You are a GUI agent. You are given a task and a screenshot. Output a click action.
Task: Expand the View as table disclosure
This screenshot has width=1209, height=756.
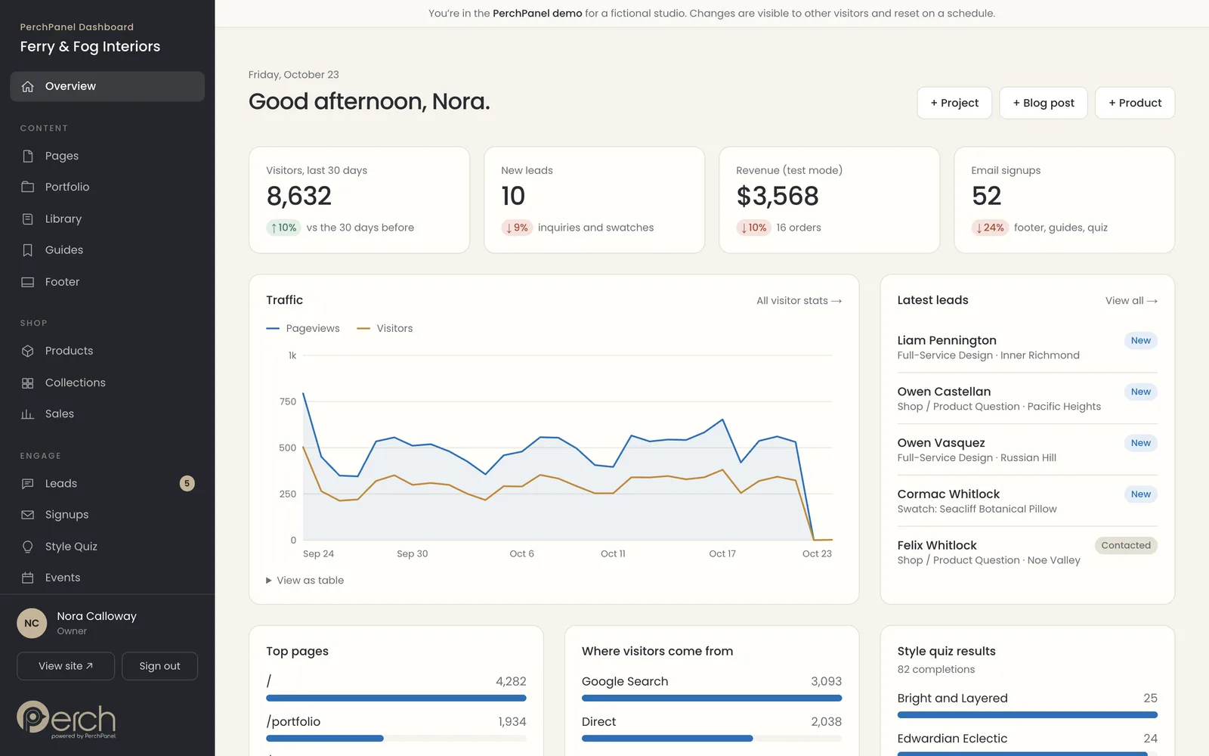tap(305, 580)
